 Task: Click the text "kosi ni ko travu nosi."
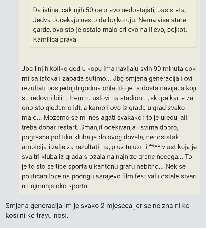tap(37, 215)
